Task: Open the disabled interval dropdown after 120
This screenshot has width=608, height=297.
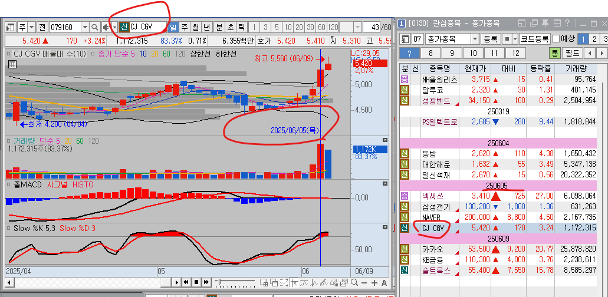Action: click(357, 27)
